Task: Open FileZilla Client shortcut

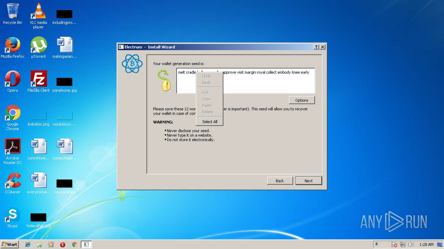Action: click(38, 82)
